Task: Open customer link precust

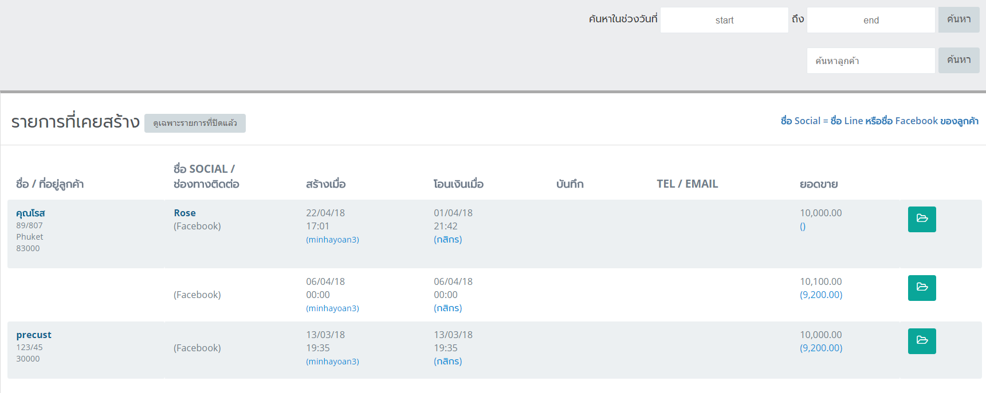Action: 34,335
